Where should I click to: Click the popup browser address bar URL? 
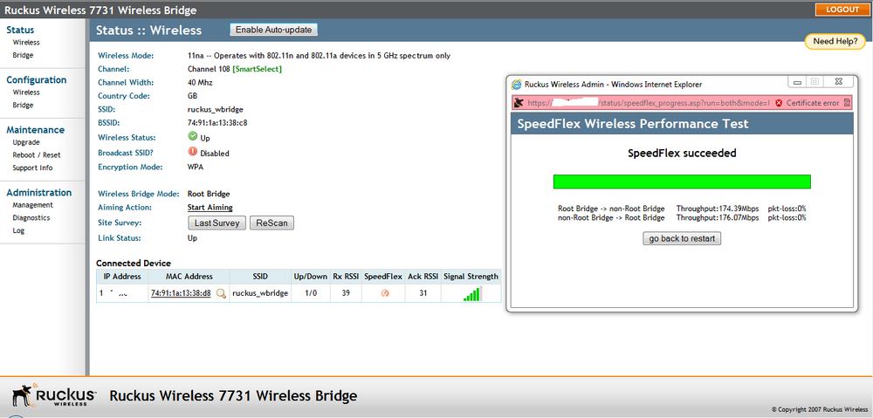point(649,103)
